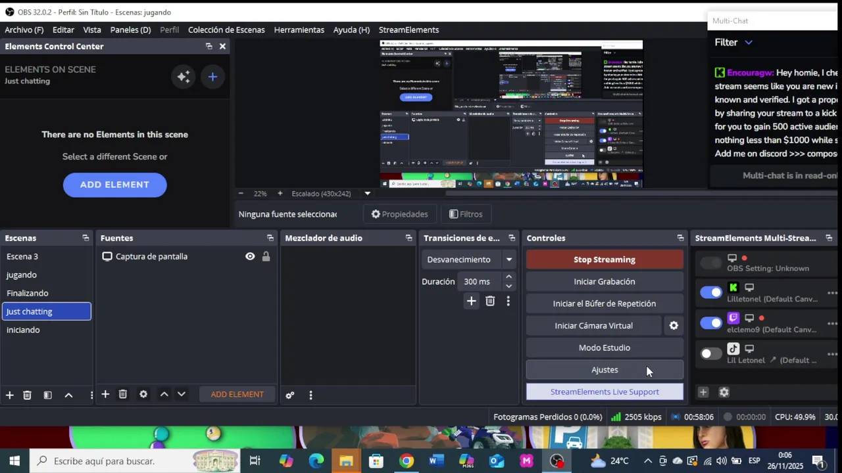
Task: Open the Escenas toolbar overflow menu
Action: (91, 395)
